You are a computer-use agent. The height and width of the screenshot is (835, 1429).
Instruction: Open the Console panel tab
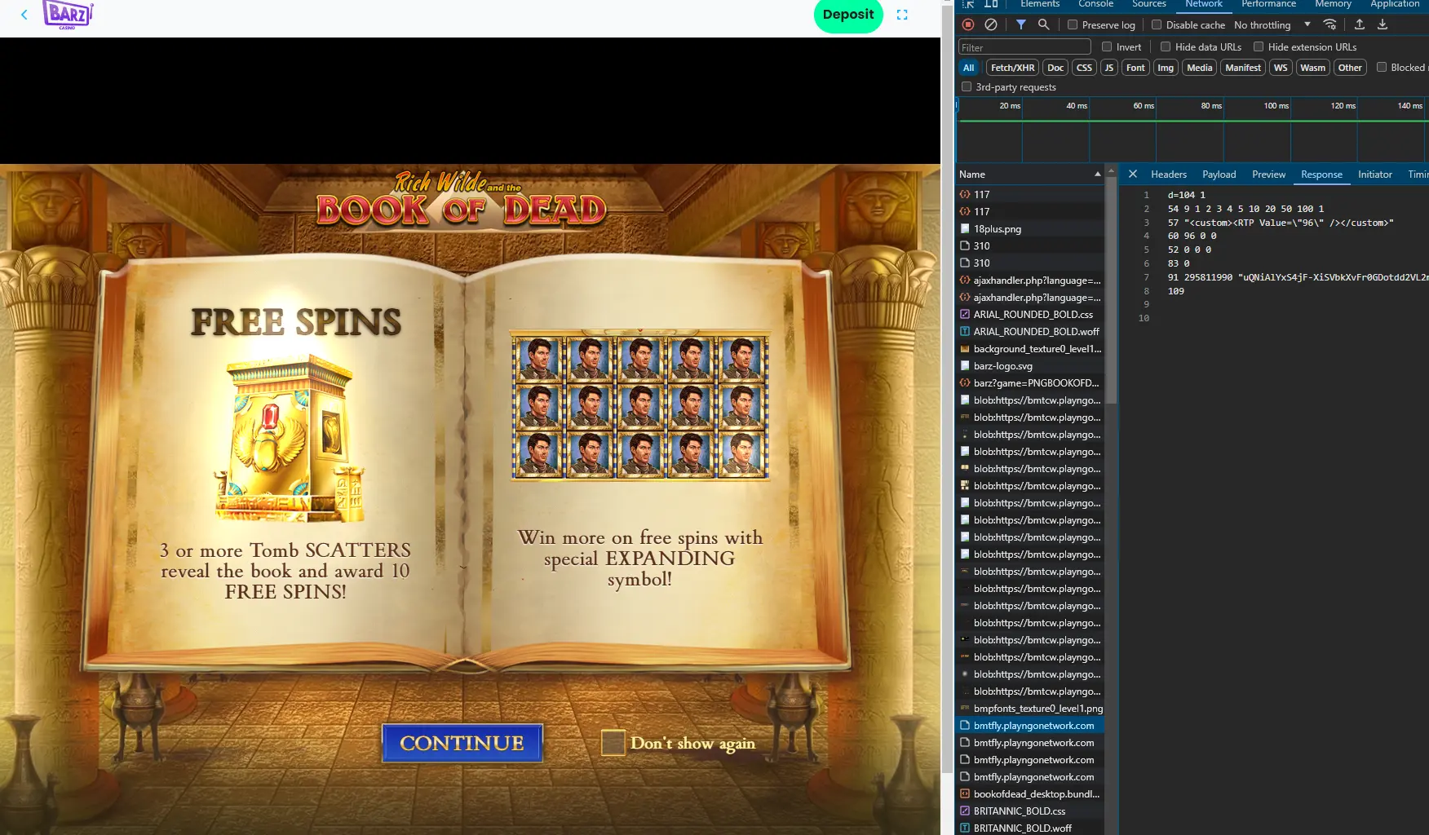[x=1095, y=4]
